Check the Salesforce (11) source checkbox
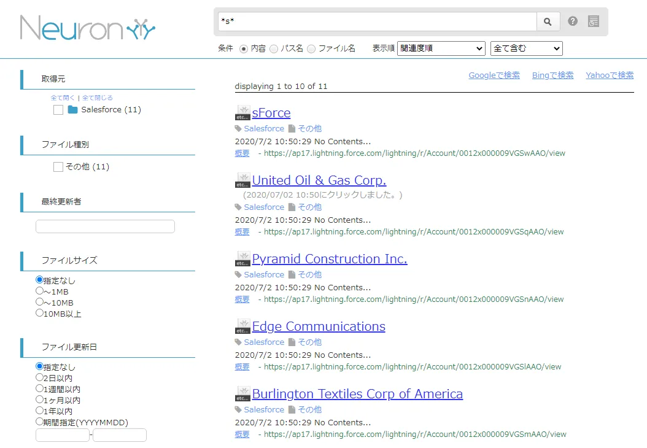This screenshot has width=647, height=448. (58, 110)
